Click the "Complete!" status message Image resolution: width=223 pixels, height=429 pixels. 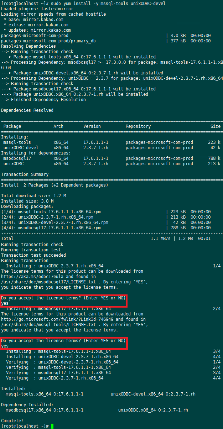(12, 420)
